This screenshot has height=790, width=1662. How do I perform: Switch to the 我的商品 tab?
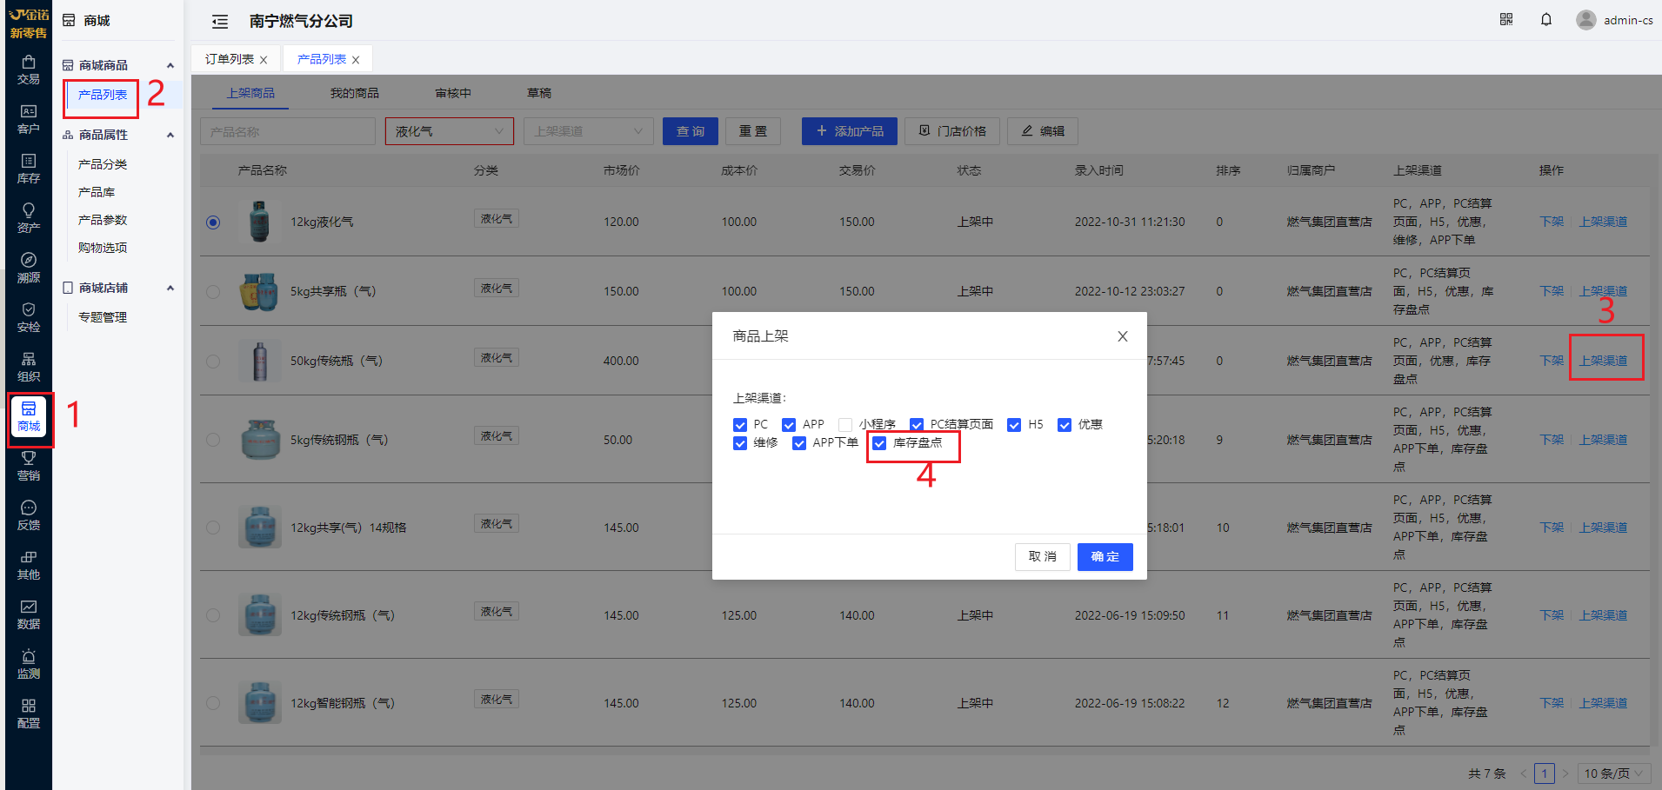coord(354,93)
